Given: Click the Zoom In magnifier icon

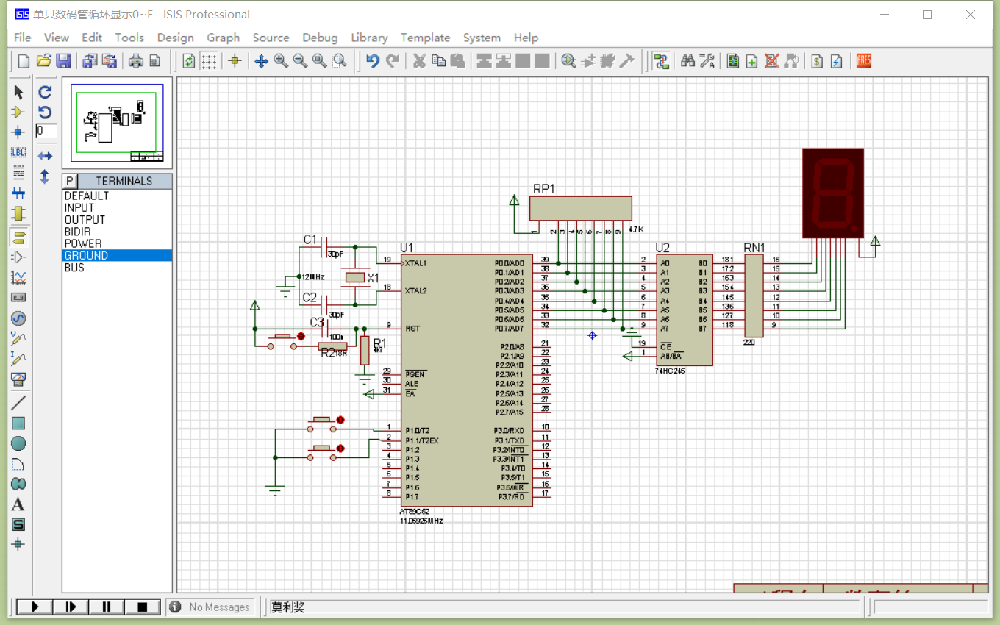Looking at the screenshot, I should tap(280, 61).
